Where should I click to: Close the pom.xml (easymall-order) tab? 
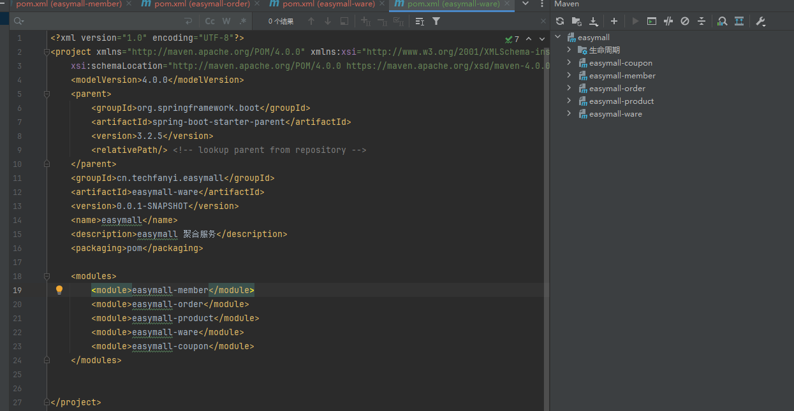258,4
